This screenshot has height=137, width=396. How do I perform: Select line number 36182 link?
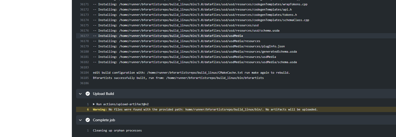[84, 62]
